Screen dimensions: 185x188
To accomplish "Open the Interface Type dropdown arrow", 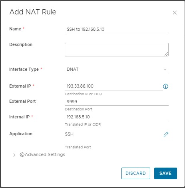I will pos(165,70).
